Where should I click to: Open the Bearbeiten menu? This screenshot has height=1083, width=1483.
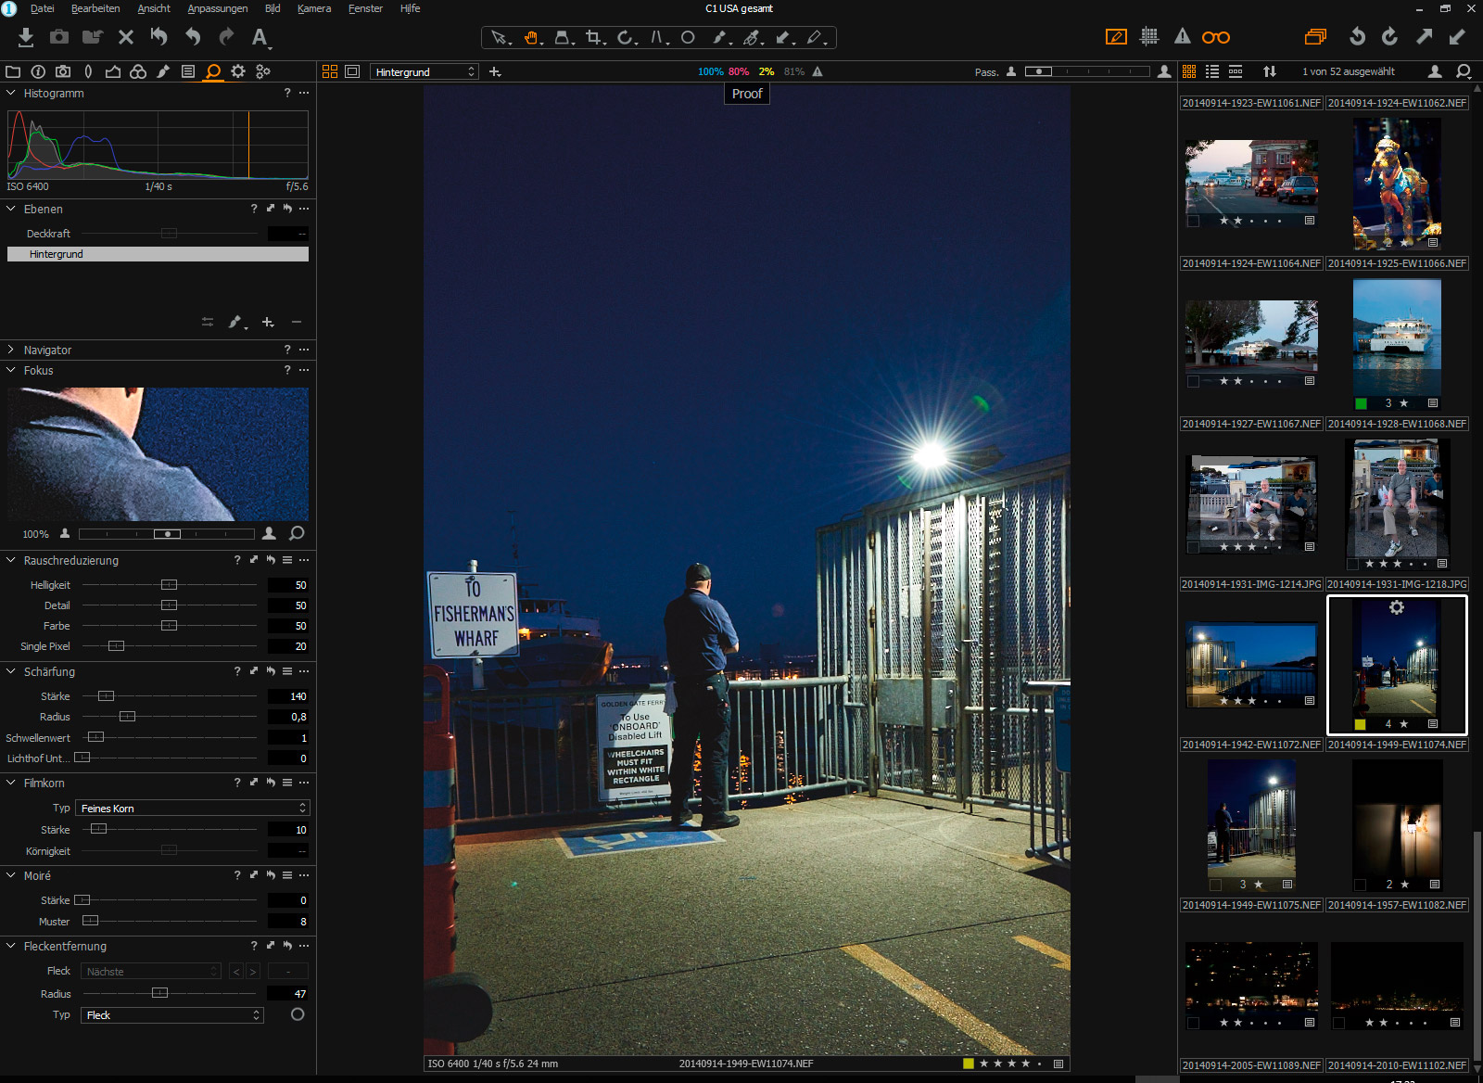95,8
